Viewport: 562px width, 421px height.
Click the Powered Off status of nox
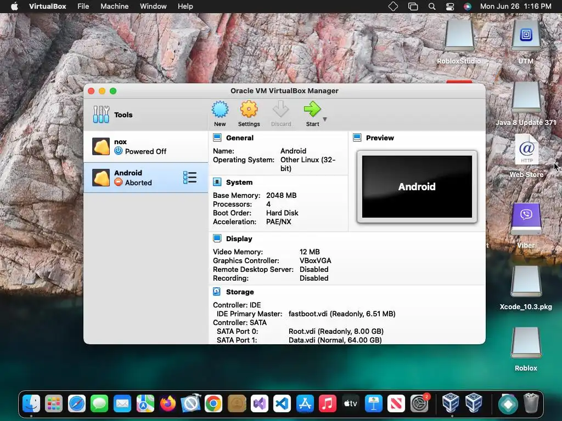pos(145,151)
